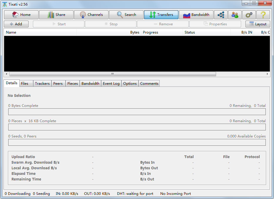The image size is (274, 199).
Task: Sort by B/s IN column header
Action: point(242,32)
